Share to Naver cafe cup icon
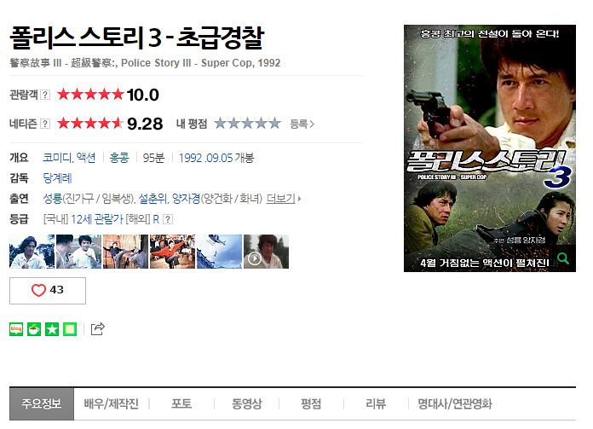The image size is (593, 429). pos(34,329)
